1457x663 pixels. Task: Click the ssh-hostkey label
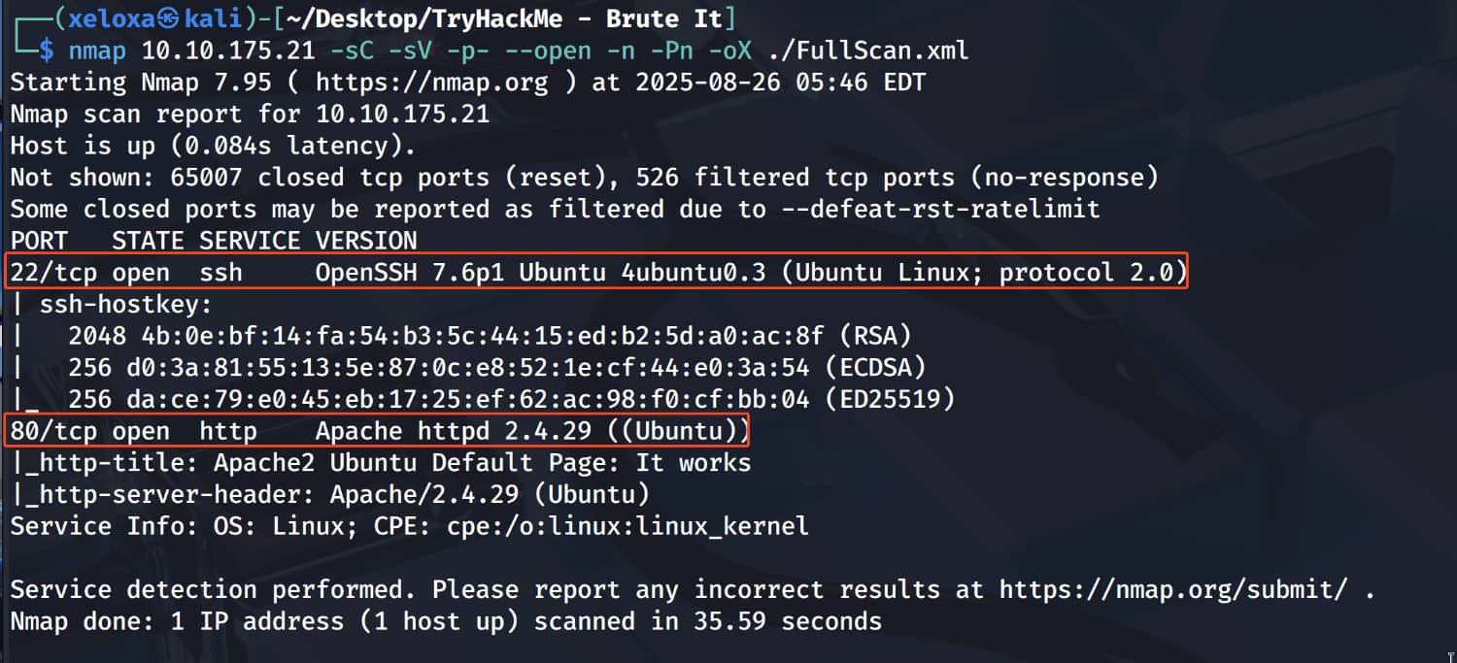125,305
